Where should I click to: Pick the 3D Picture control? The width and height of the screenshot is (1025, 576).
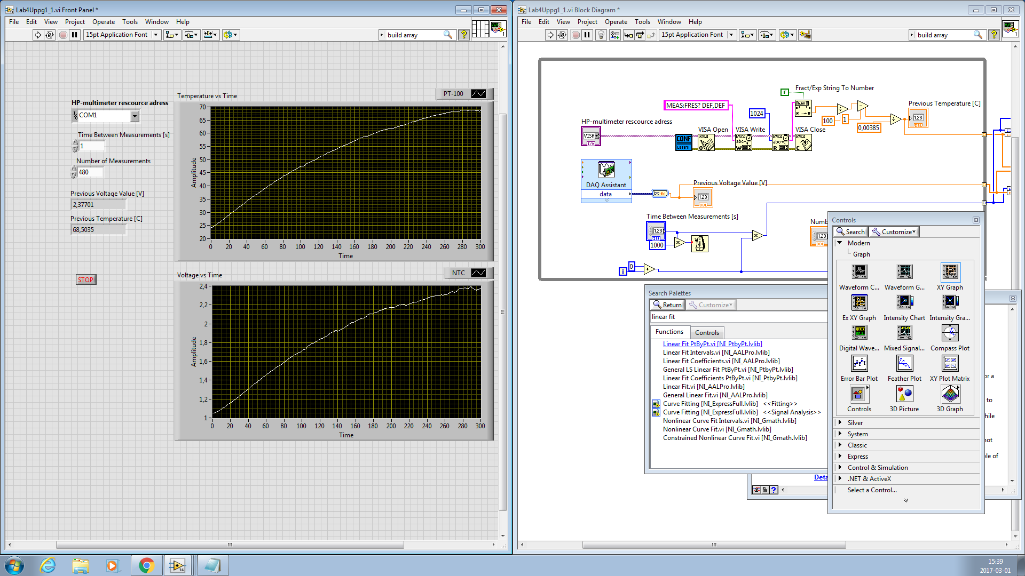click(904, 394)
